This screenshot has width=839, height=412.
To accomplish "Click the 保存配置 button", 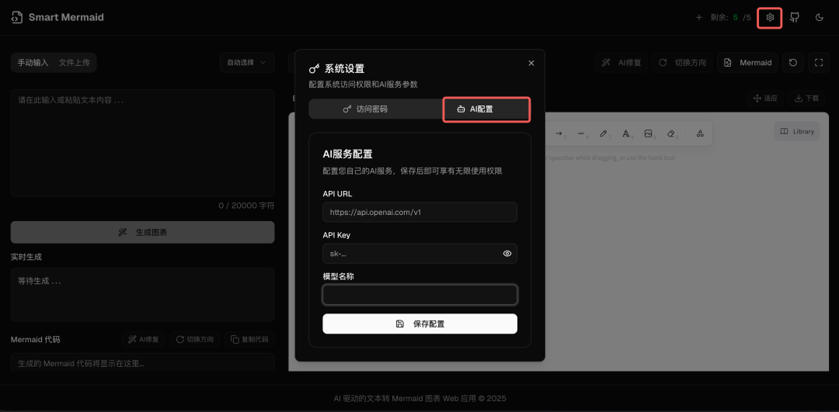I will 420,324.
